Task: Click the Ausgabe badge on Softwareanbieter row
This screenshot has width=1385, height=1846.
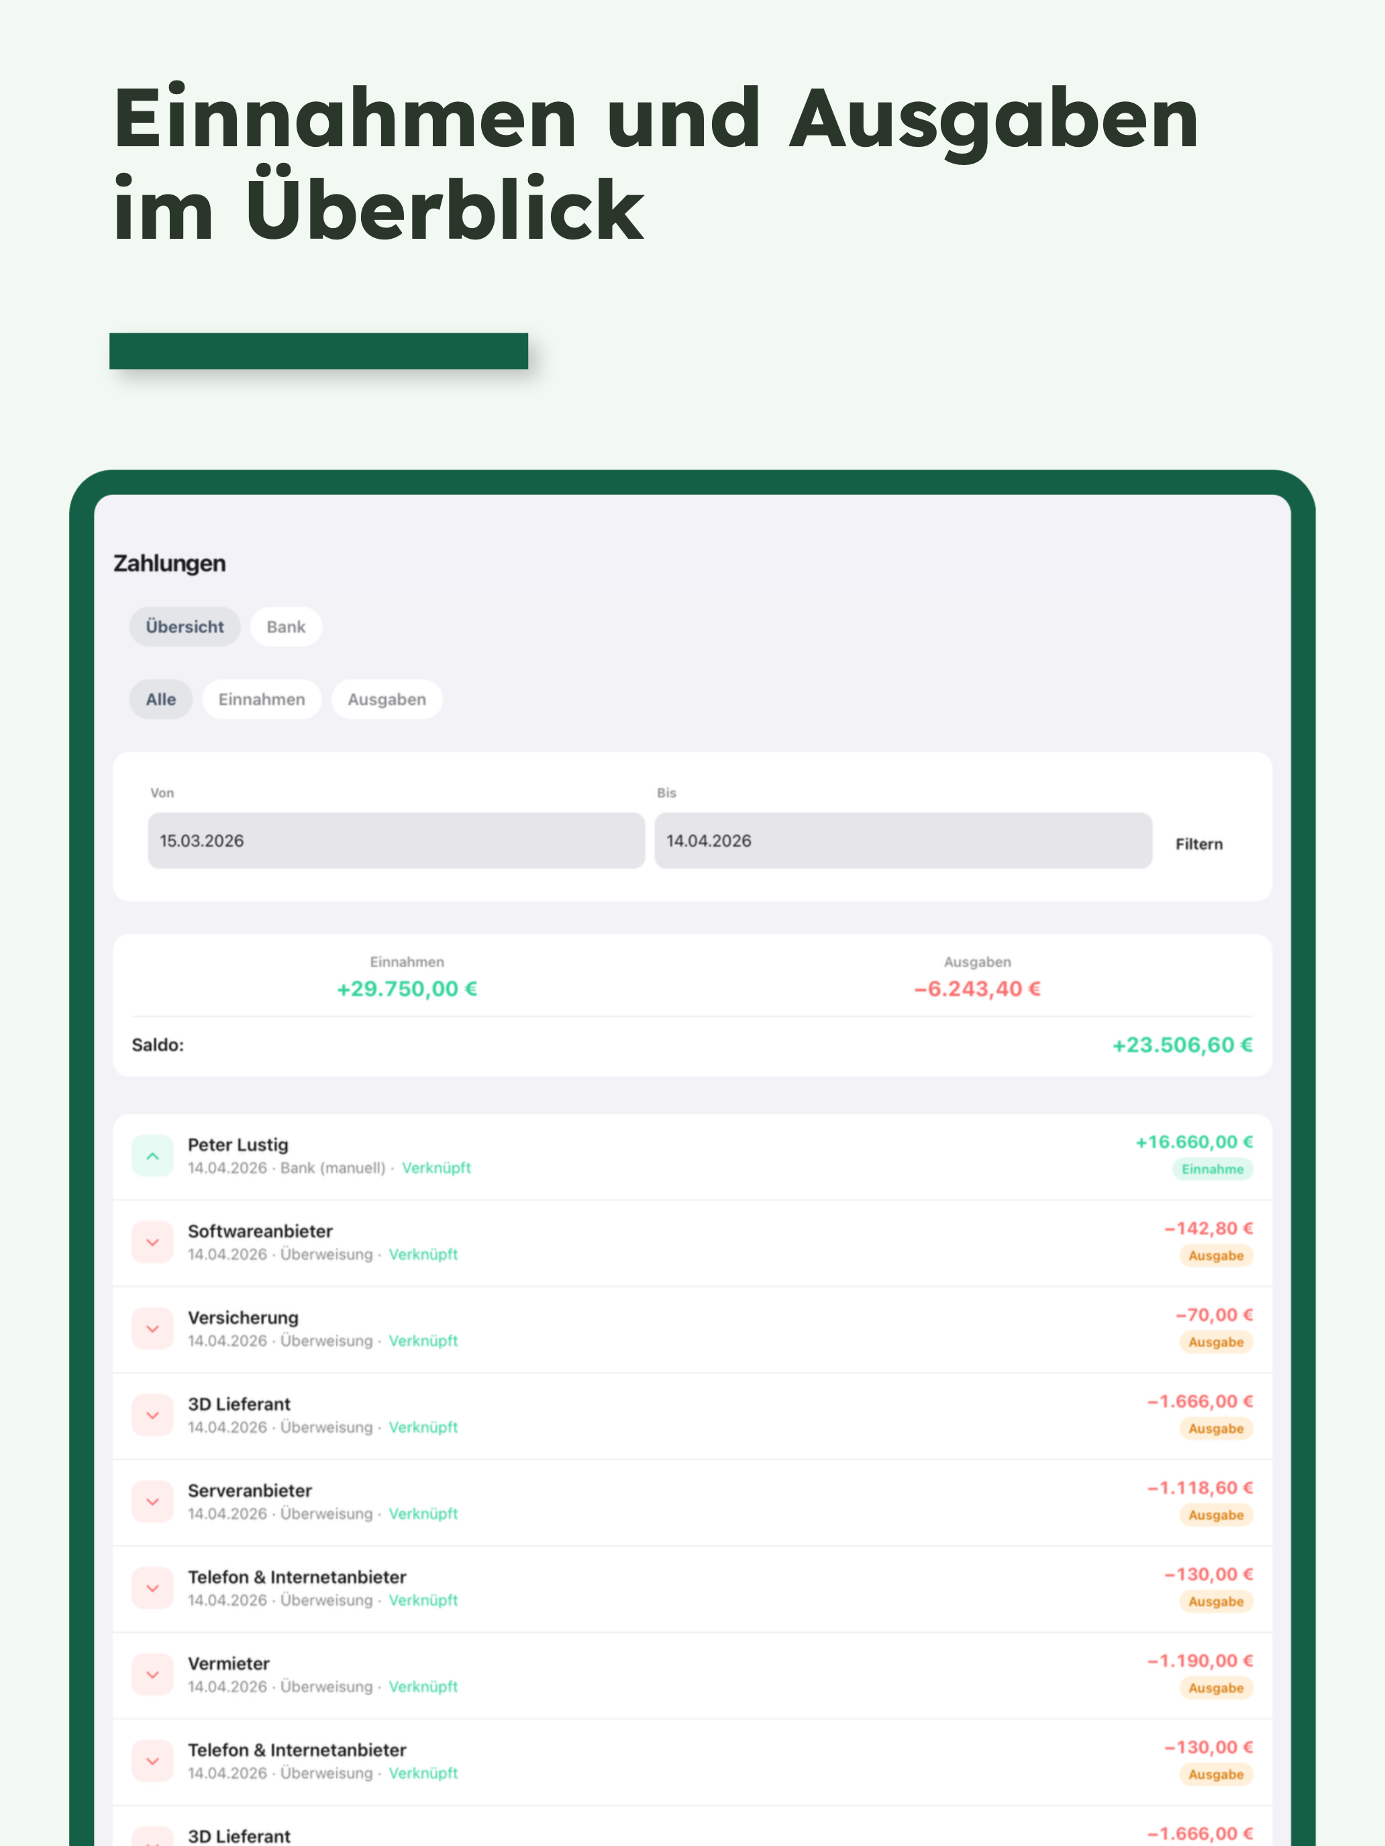Action: (1215, 1256)
